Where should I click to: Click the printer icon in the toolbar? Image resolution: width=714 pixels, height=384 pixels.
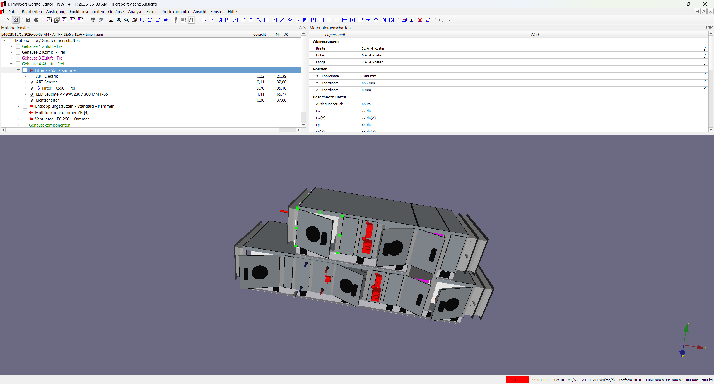pyautogui.click(x=36, y=20)
